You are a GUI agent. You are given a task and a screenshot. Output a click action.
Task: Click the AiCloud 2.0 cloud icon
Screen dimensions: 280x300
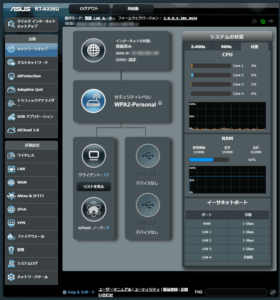click(11, 130)
